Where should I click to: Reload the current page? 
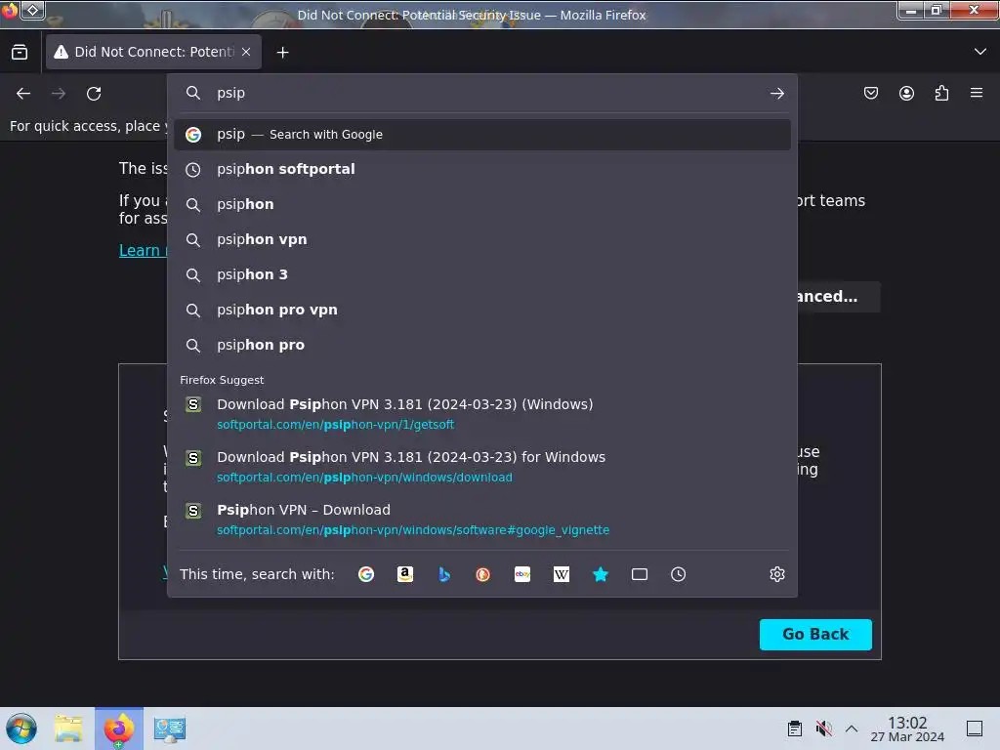tap(94, 94)
